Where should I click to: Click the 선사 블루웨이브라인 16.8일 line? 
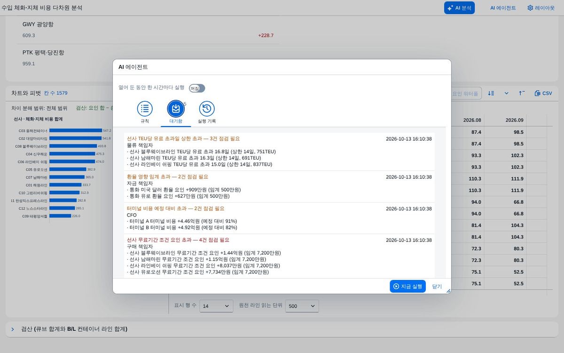(201, 152)
